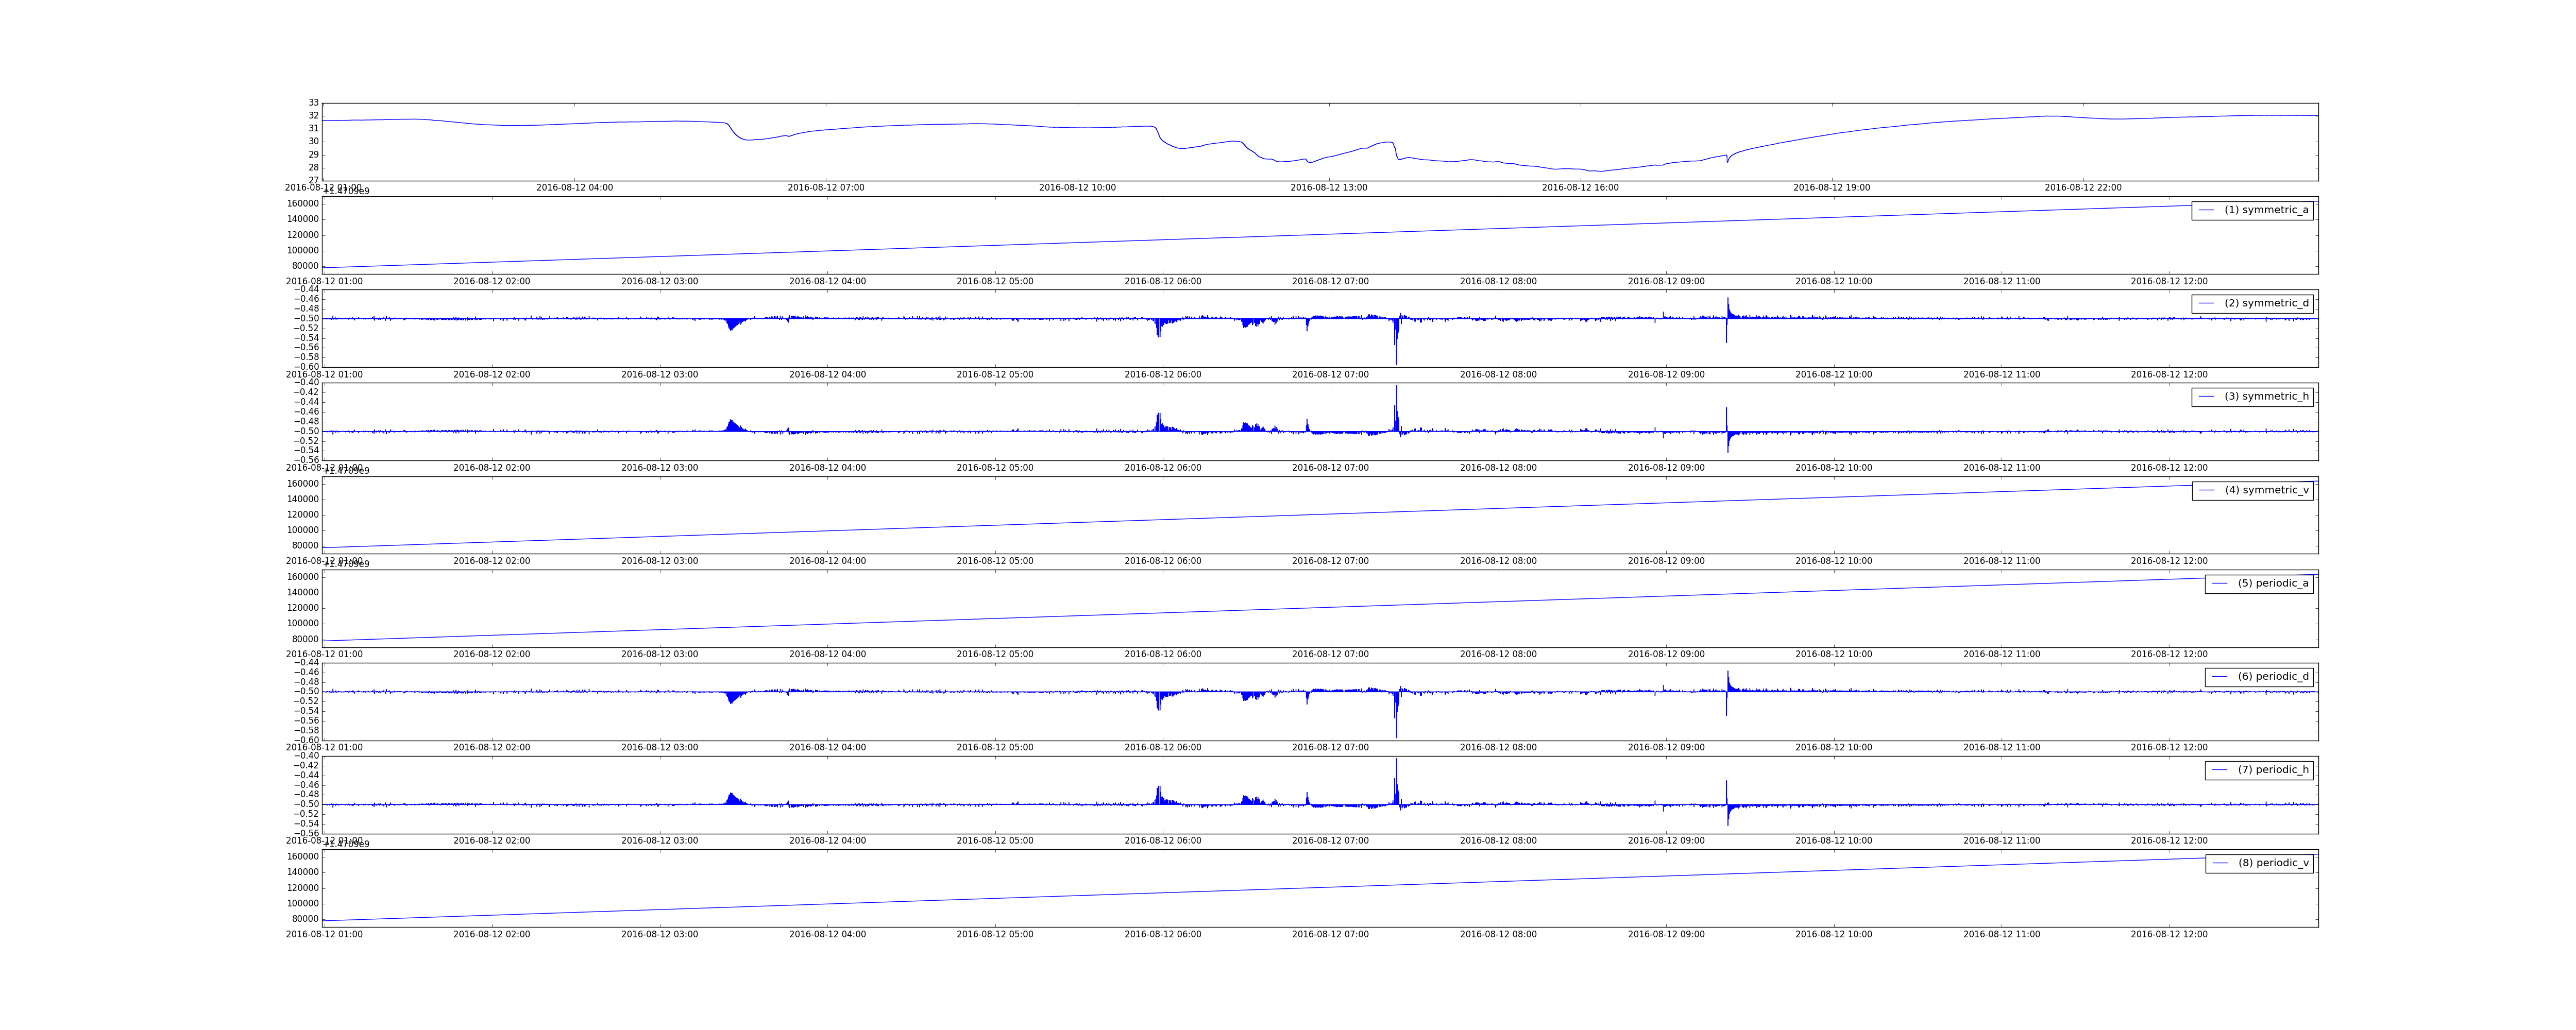
Task: Select the '2016-08-12 22:00' x-axis tick label
Action: (x=2083, y=188)
